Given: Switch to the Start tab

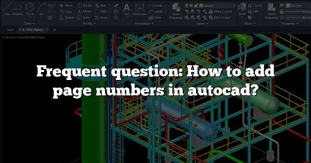Looking at the screenshot, I should tap(10, 30).
